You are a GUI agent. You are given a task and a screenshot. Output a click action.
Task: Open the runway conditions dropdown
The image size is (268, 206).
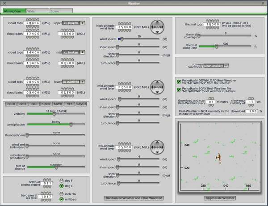coord(216,66)
